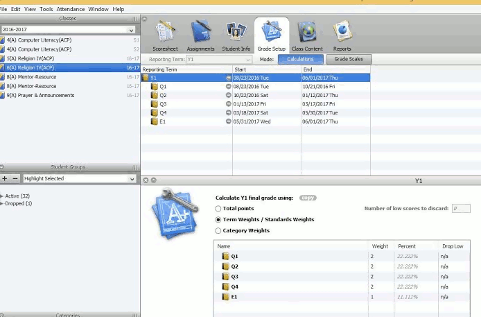Click the round indicator next to Q1 term

228,87
